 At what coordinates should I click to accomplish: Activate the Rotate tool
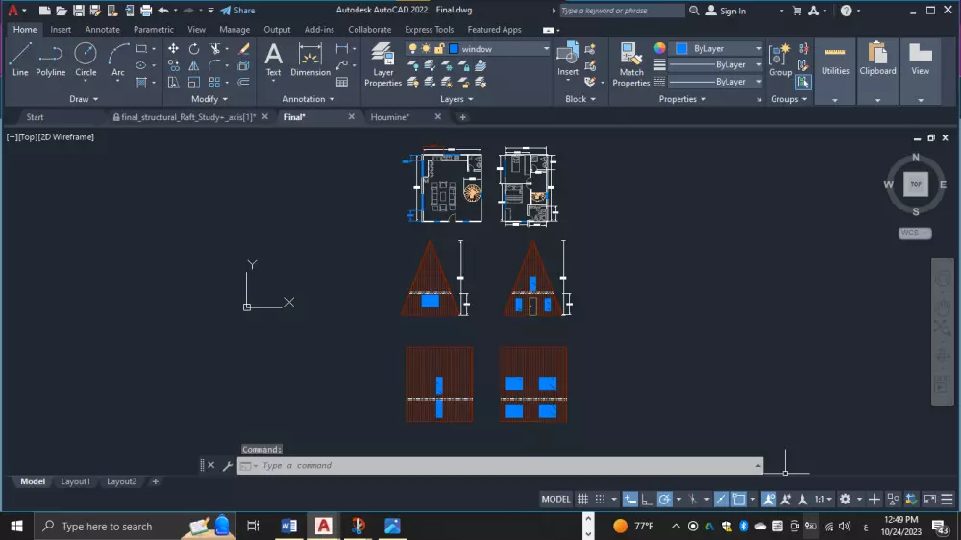194,48
